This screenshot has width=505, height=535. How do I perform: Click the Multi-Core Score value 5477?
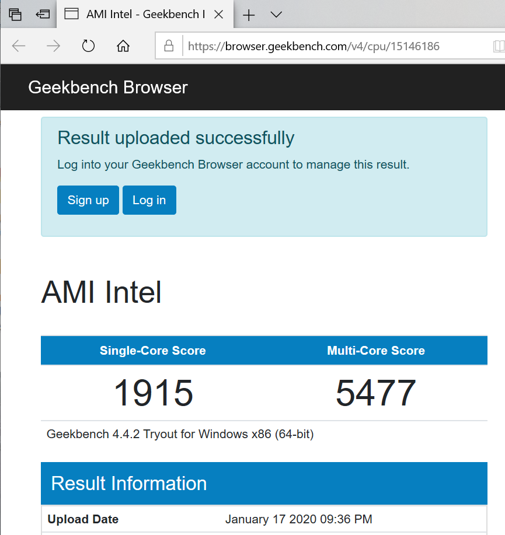coord(375,393)
